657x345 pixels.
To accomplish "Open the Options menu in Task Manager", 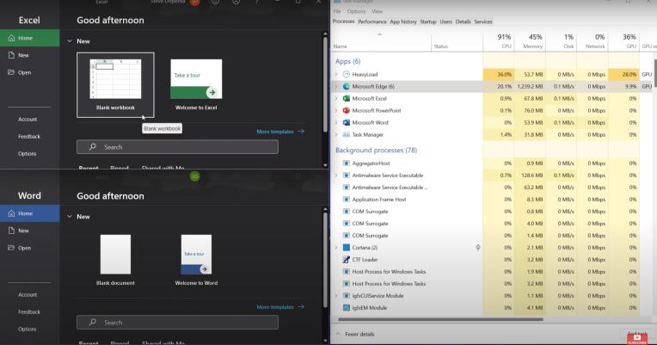I will (356, 11).
